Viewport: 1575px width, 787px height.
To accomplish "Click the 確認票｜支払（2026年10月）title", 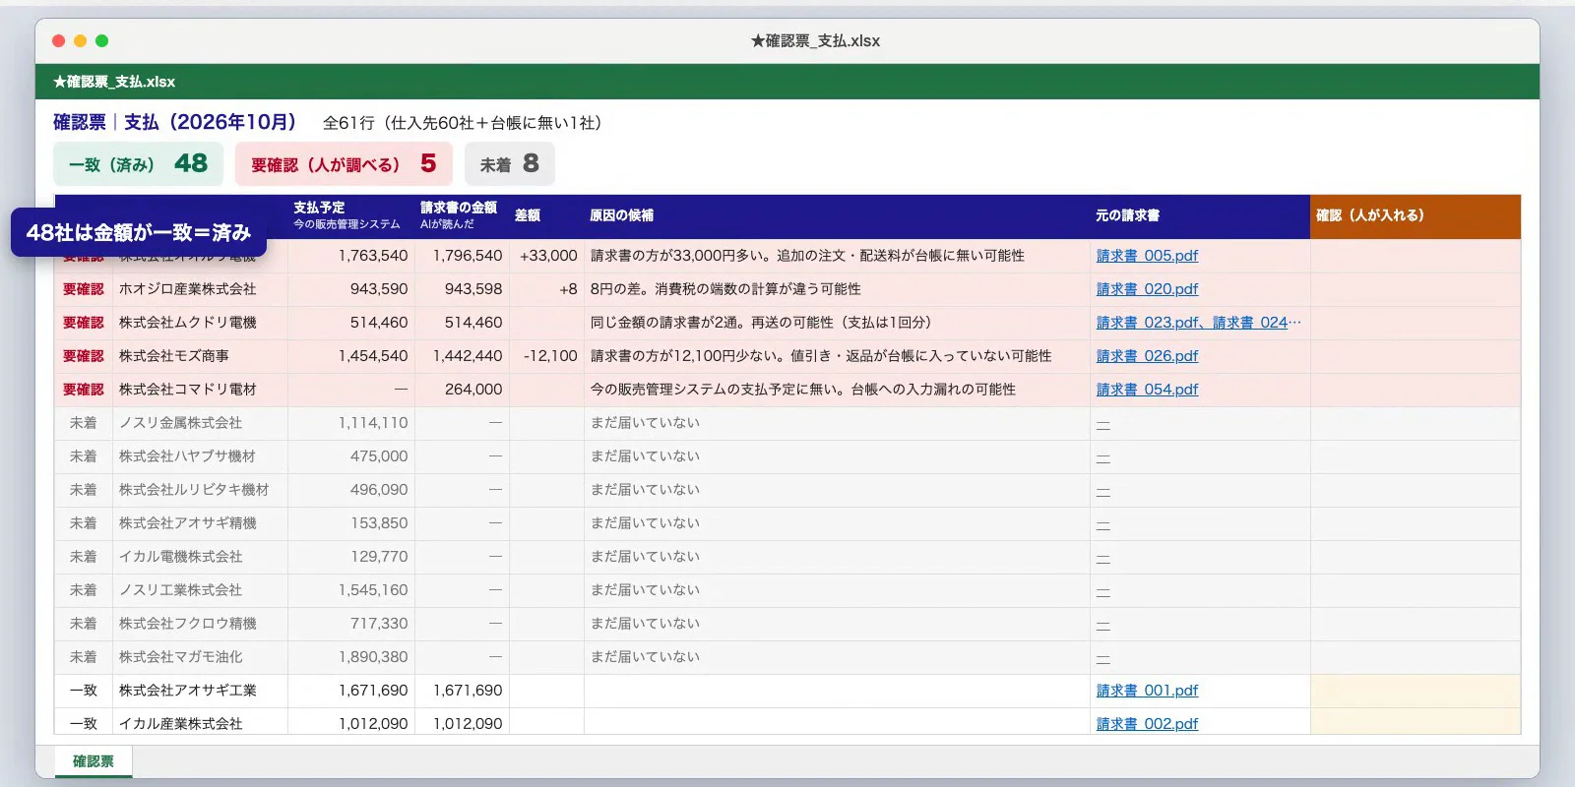I will [x=175, y=122].
